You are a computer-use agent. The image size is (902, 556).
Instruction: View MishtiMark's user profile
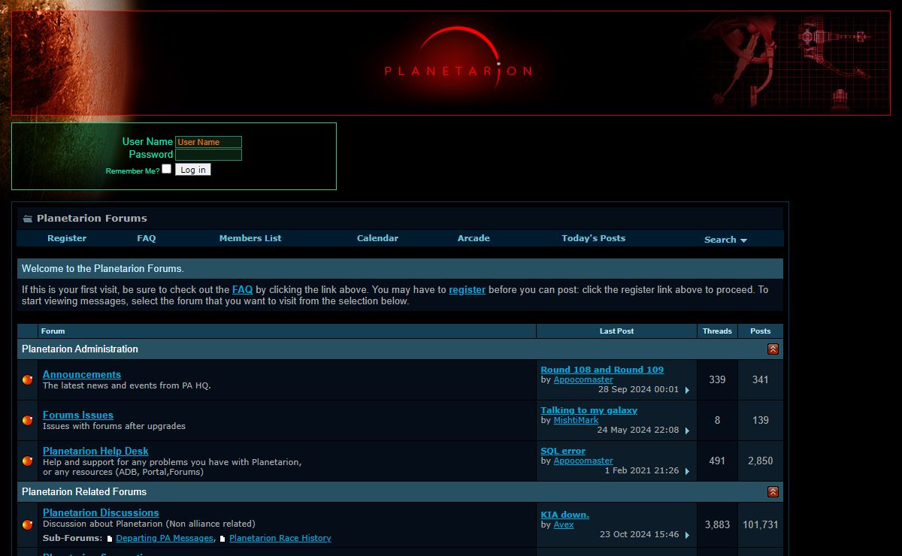tap(577, 420)
